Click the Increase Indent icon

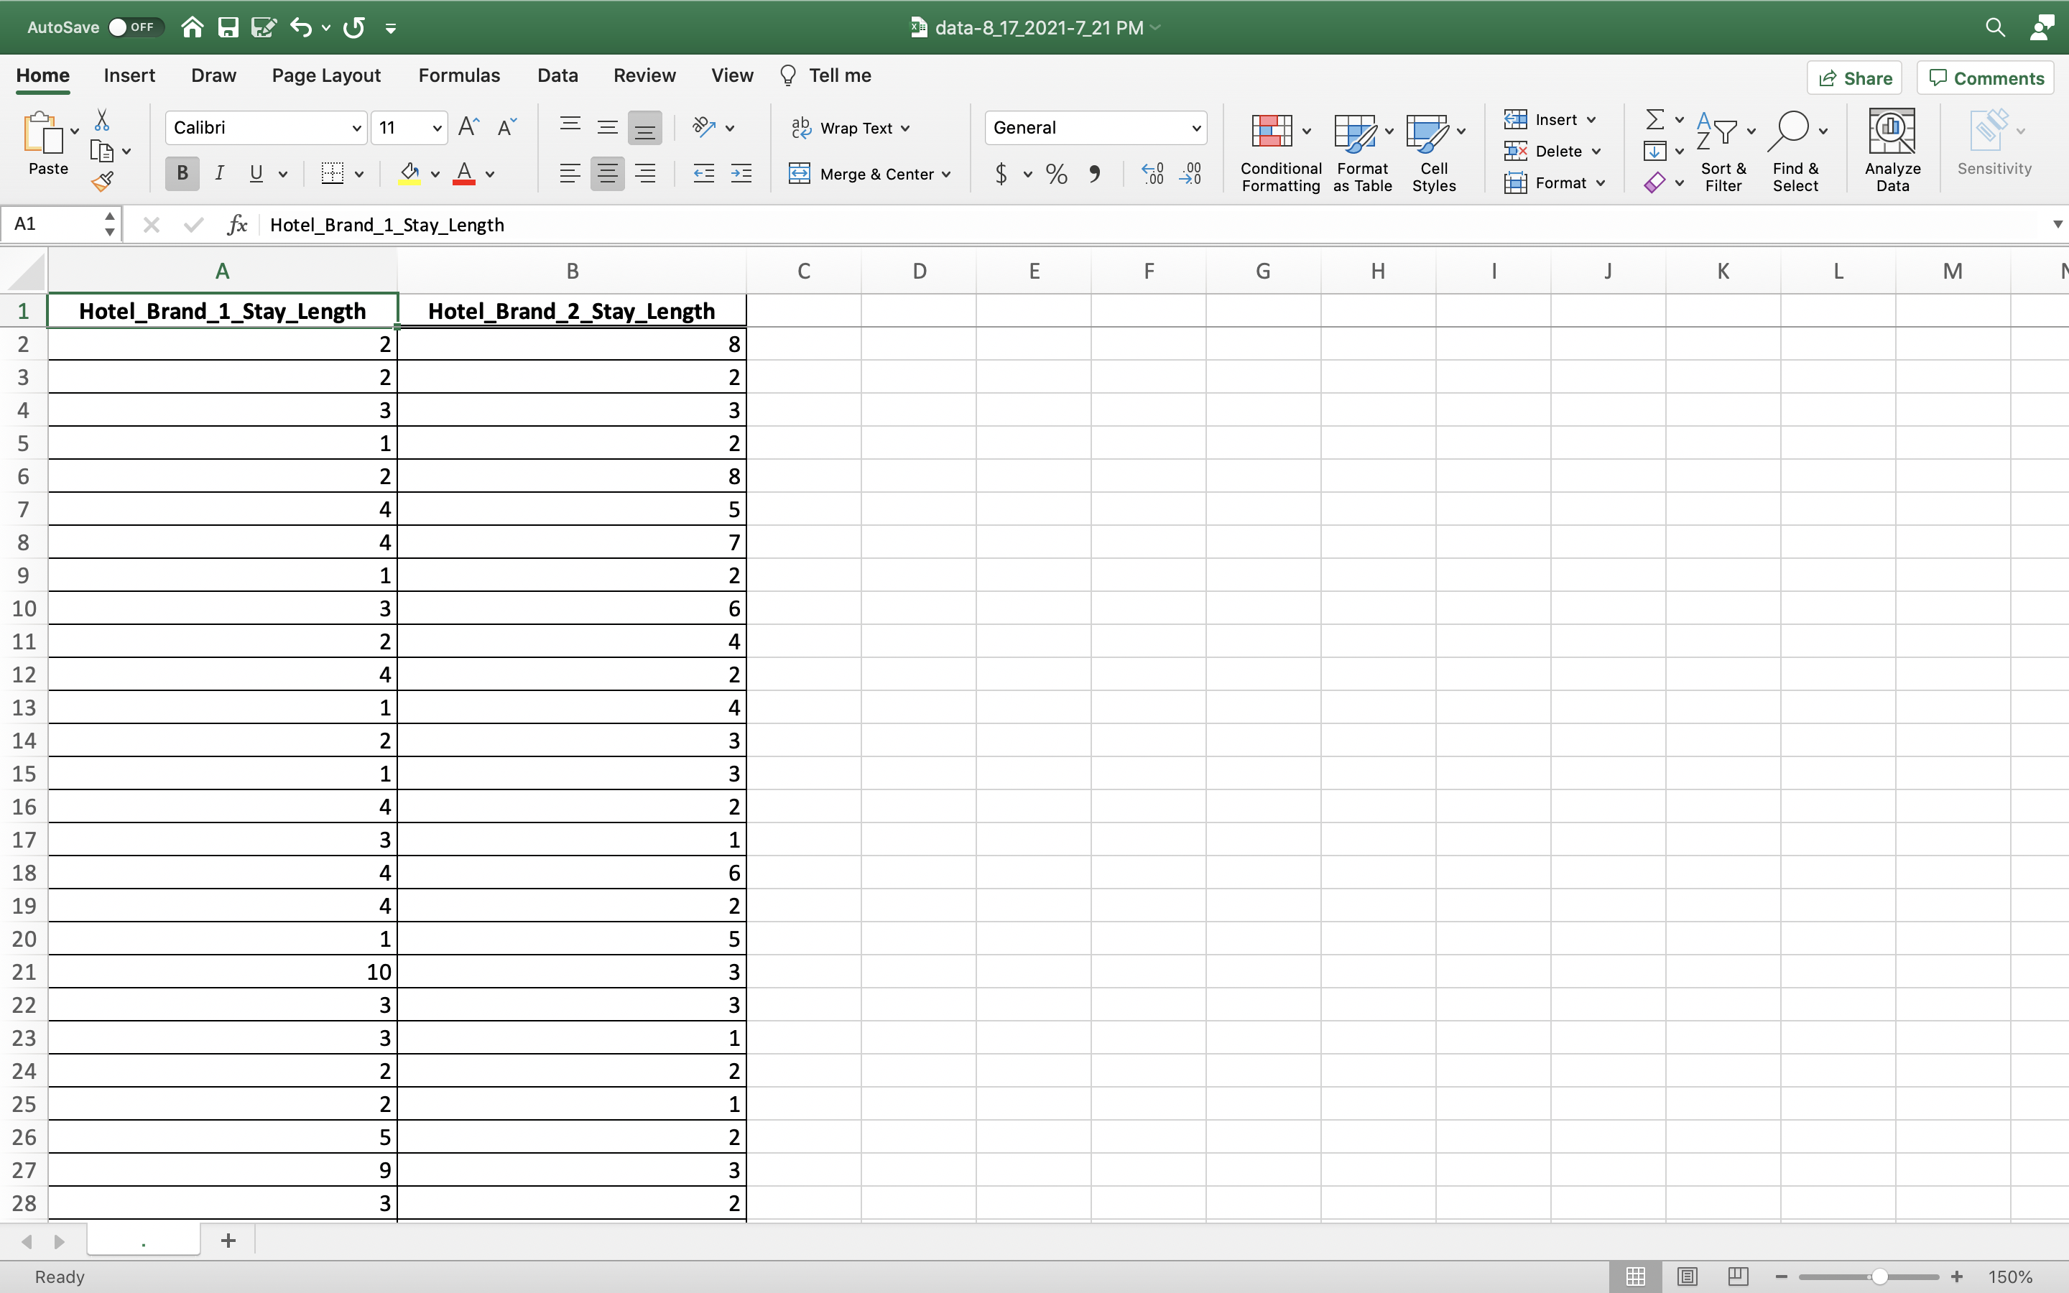[741, 175]
